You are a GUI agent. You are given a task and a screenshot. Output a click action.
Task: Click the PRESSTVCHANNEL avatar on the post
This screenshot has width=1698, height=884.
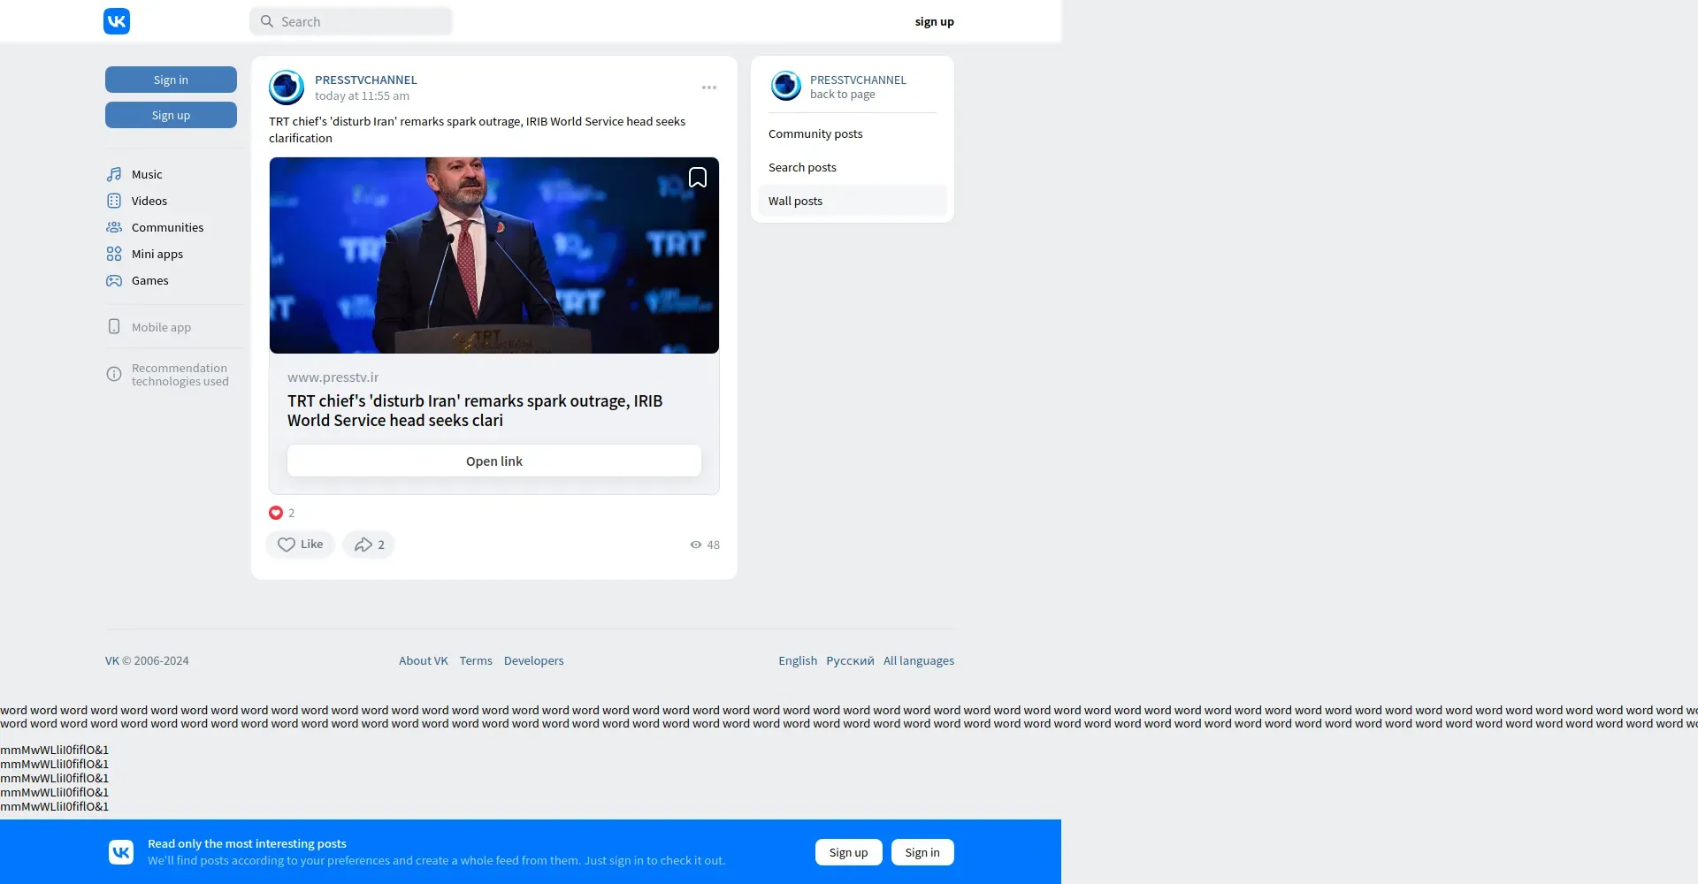287,88
